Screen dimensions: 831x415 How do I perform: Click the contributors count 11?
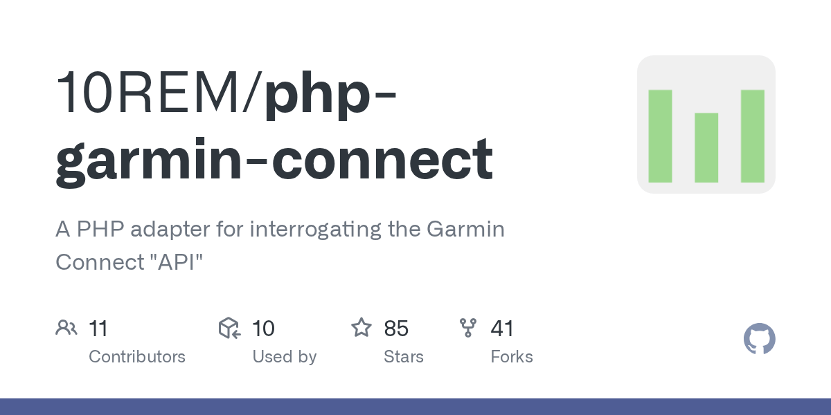[x=98, y=328]
